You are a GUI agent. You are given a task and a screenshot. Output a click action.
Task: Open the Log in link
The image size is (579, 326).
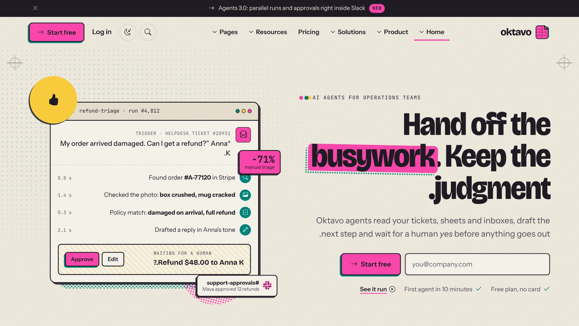(x=102, y=32)
